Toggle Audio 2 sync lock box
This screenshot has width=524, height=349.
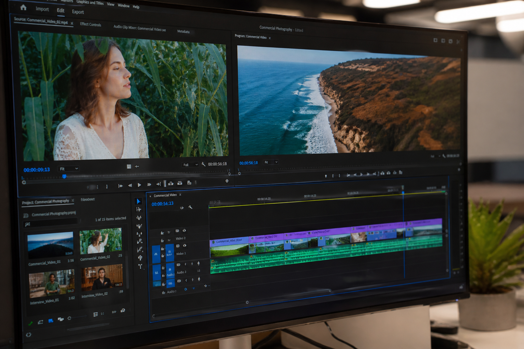pos(178,264)
